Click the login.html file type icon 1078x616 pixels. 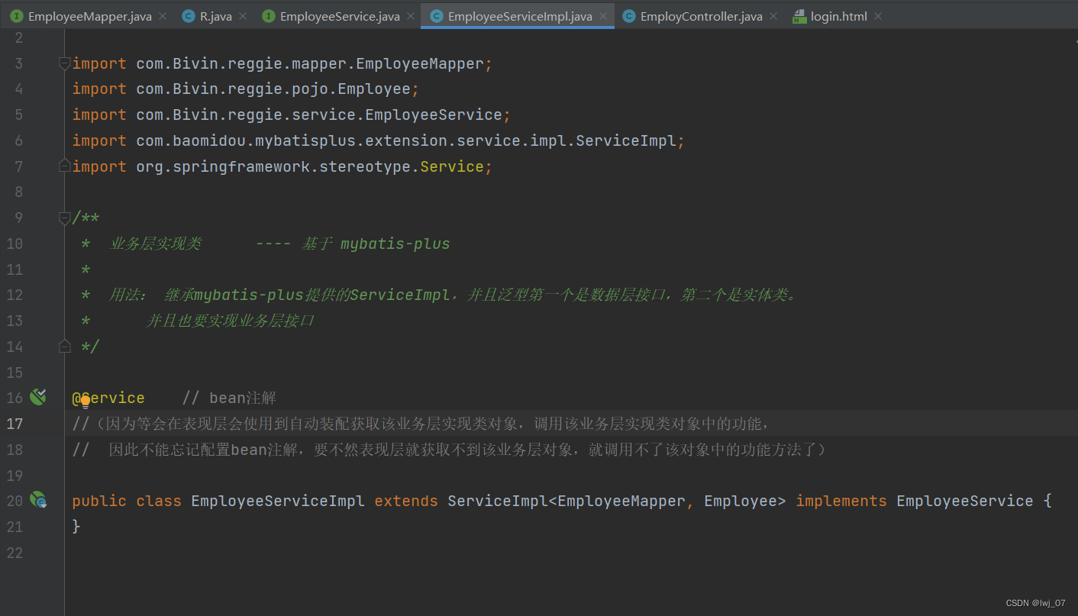[x=799, y=16]
